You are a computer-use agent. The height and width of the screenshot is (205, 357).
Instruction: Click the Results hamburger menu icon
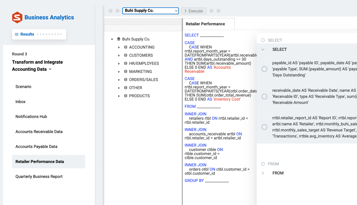[x=17, y=34]
